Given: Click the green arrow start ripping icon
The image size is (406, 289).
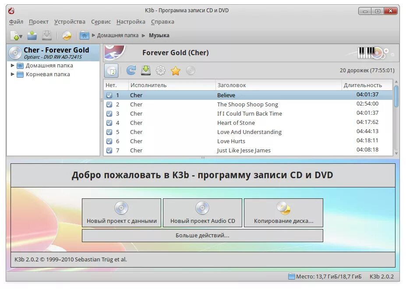Looking at the screenshot, I should click(x=146, y=70).
